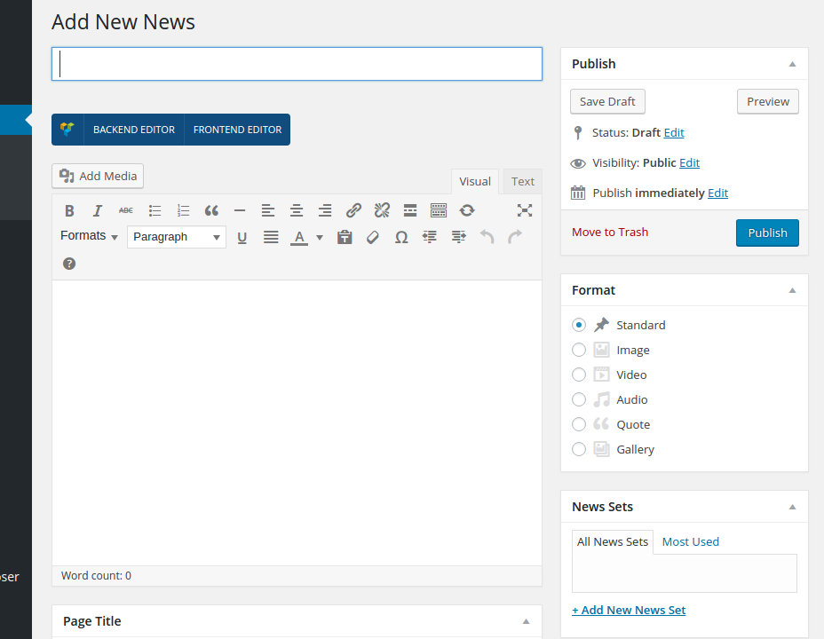Apply italic formatting
824x639 pixels.
(x=98, y=210)
